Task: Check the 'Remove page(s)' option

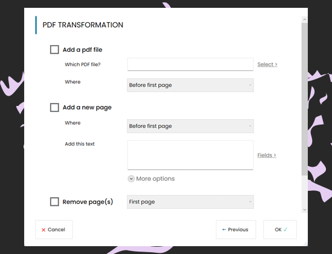Action: pyautogui.click(x=54, y=202)
